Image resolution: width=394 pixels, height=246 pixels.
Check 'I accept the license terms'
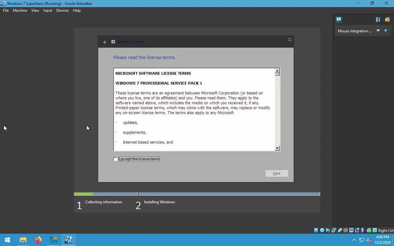point(115,159)
